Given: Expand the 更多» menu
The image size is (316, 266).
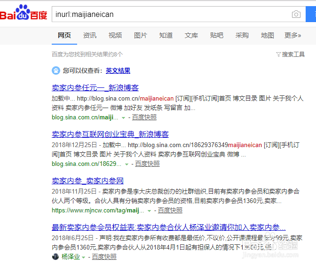Looking at the screenshot, I should pyautogui.click(x=292, y=35).
